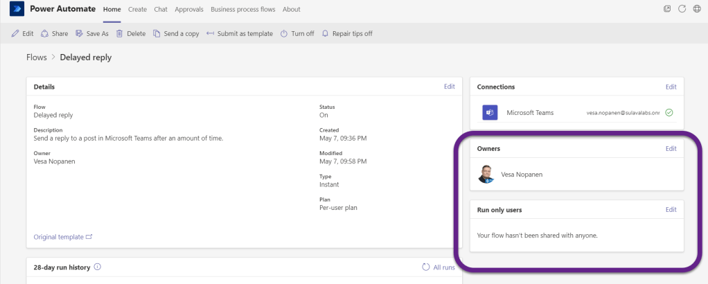
Task: Click the All runs refresh link
Action: (439, 267)
